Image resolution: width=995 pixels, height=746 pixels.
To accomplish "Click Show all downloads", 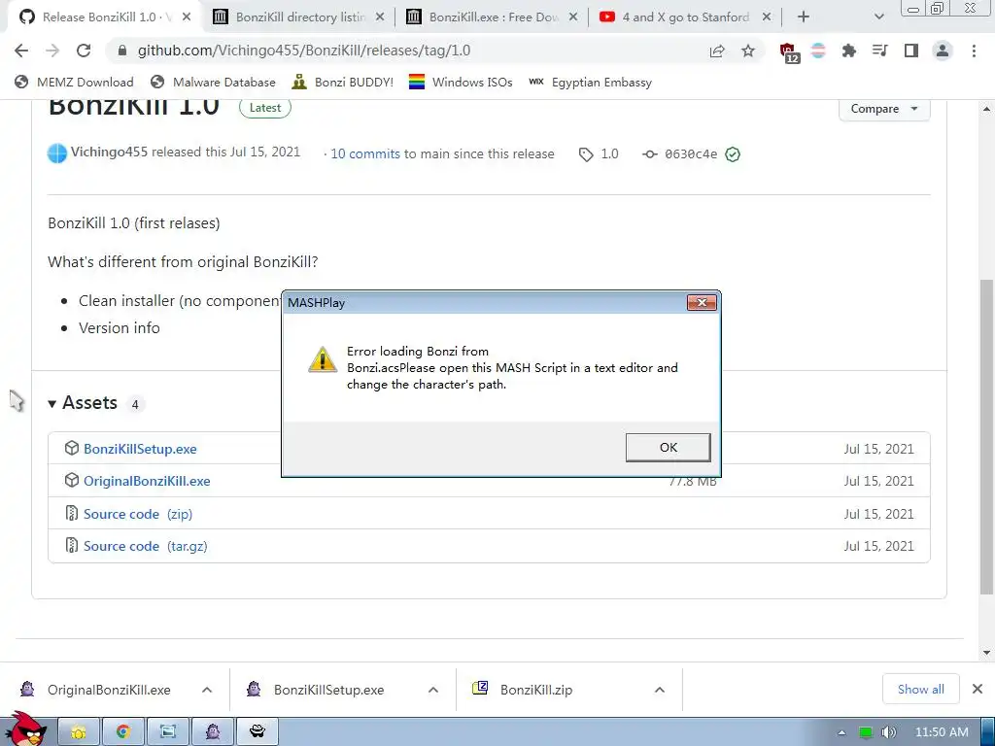I will pos(921,689).
